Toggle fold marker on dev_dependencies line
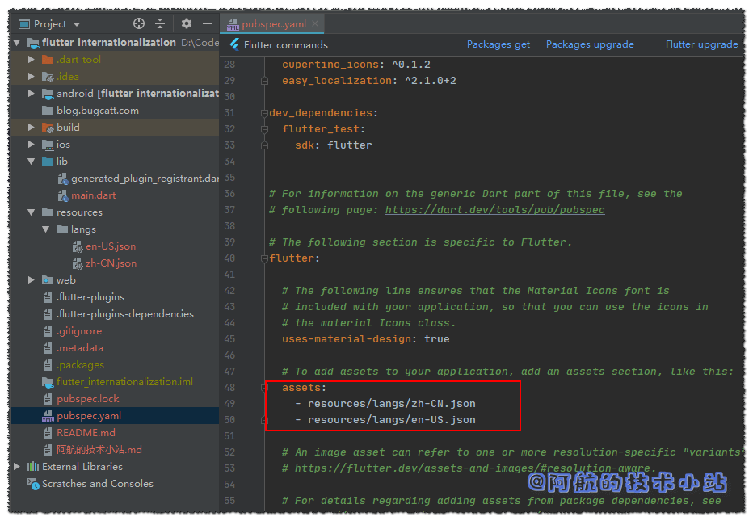753x521 pixels. pos(264,113)
